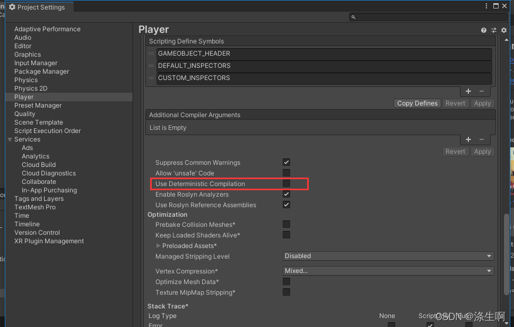The width and height of the screenshot is (514, 327).
Task: Maximize the Project Settings window
Action: (x=496, y=6)
